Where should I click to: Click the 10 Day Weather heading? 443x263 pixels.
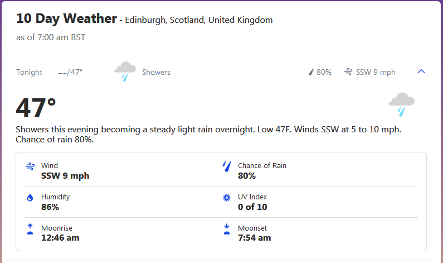66,18
